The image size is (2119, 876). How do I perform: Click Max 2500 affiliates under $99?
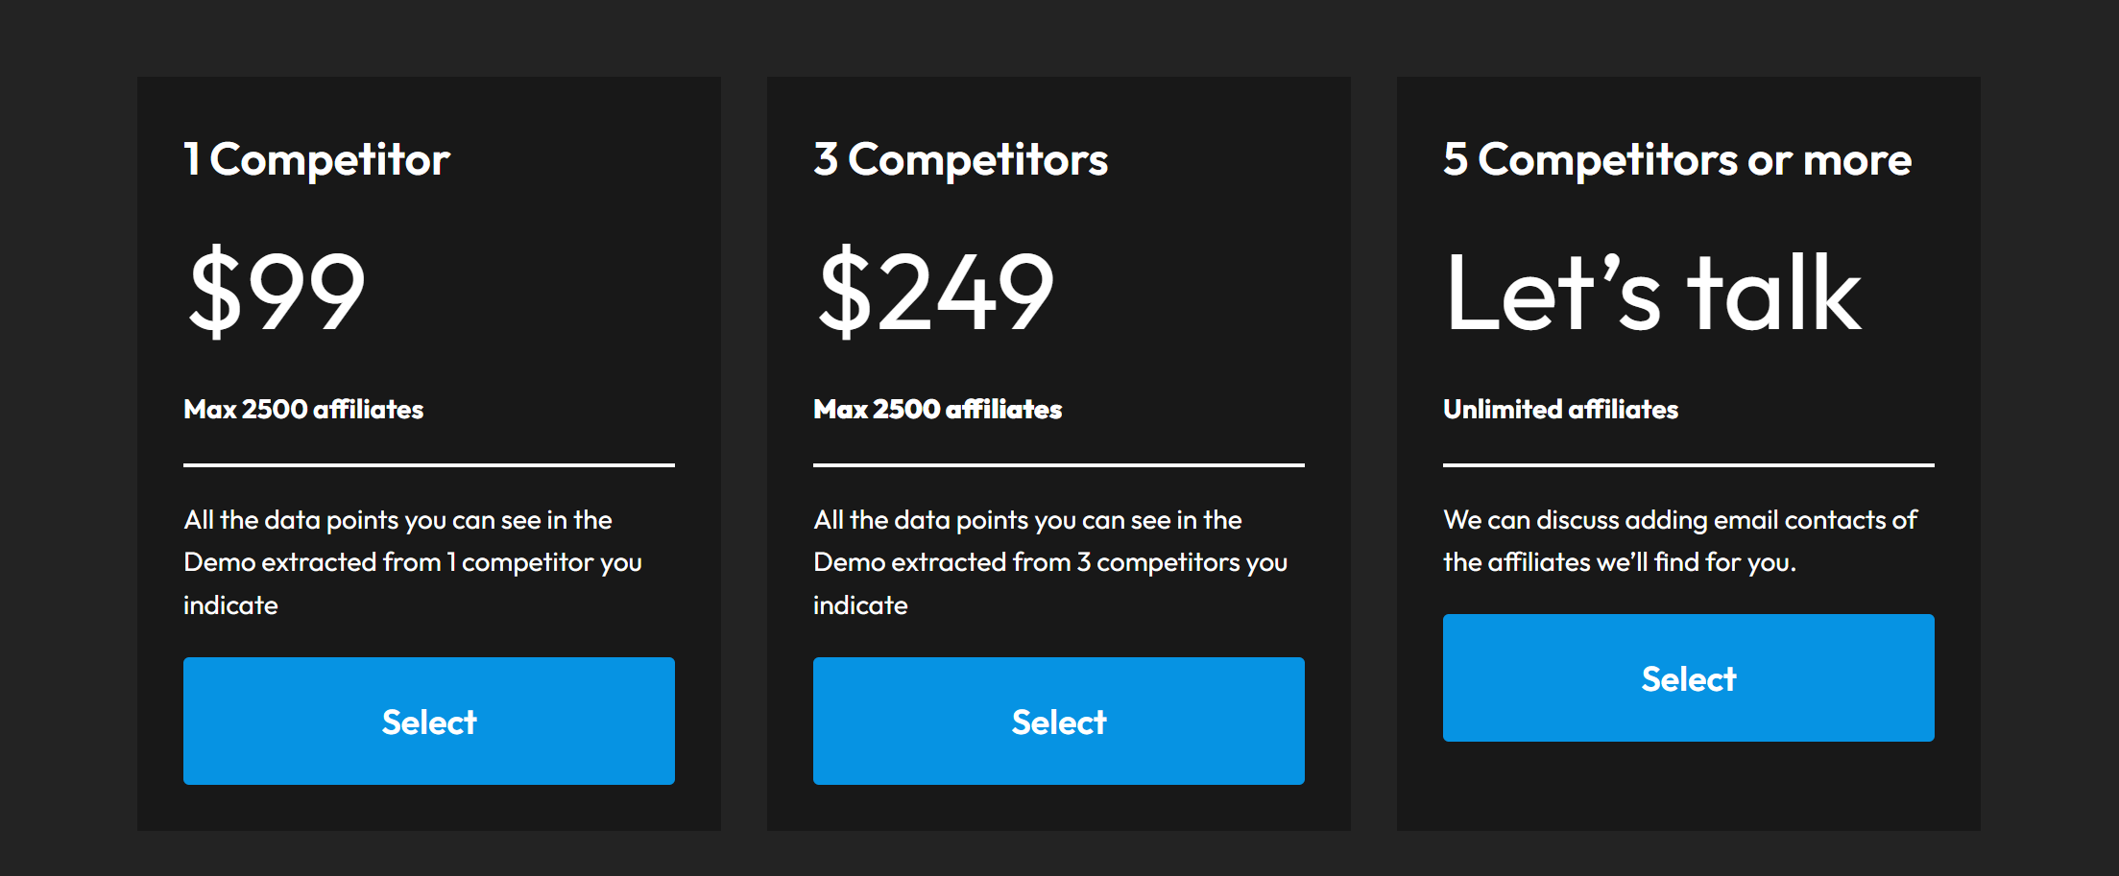tap(303, 409)
